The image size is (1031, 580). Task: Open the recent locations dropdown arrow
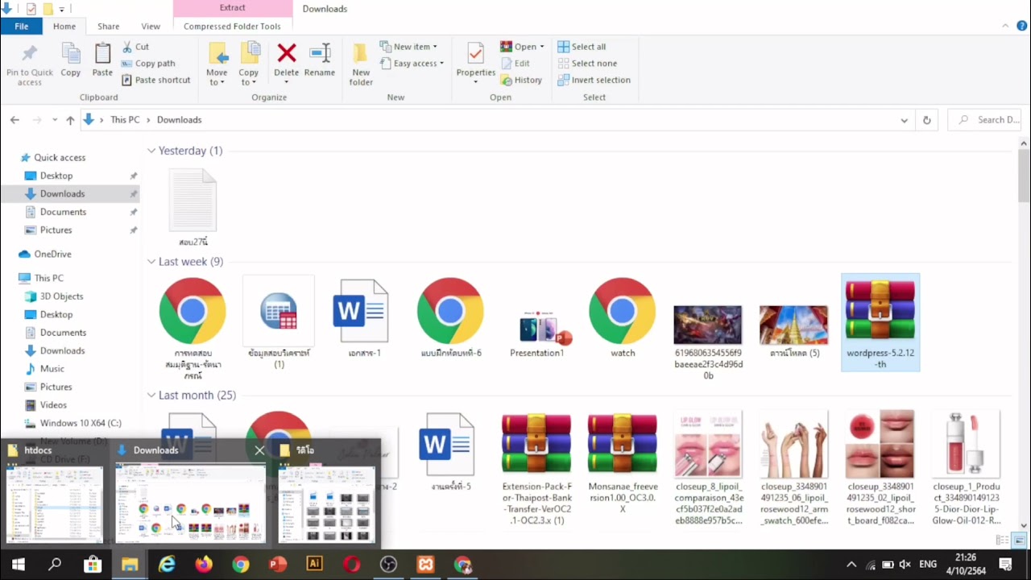[x=55, y=120]
